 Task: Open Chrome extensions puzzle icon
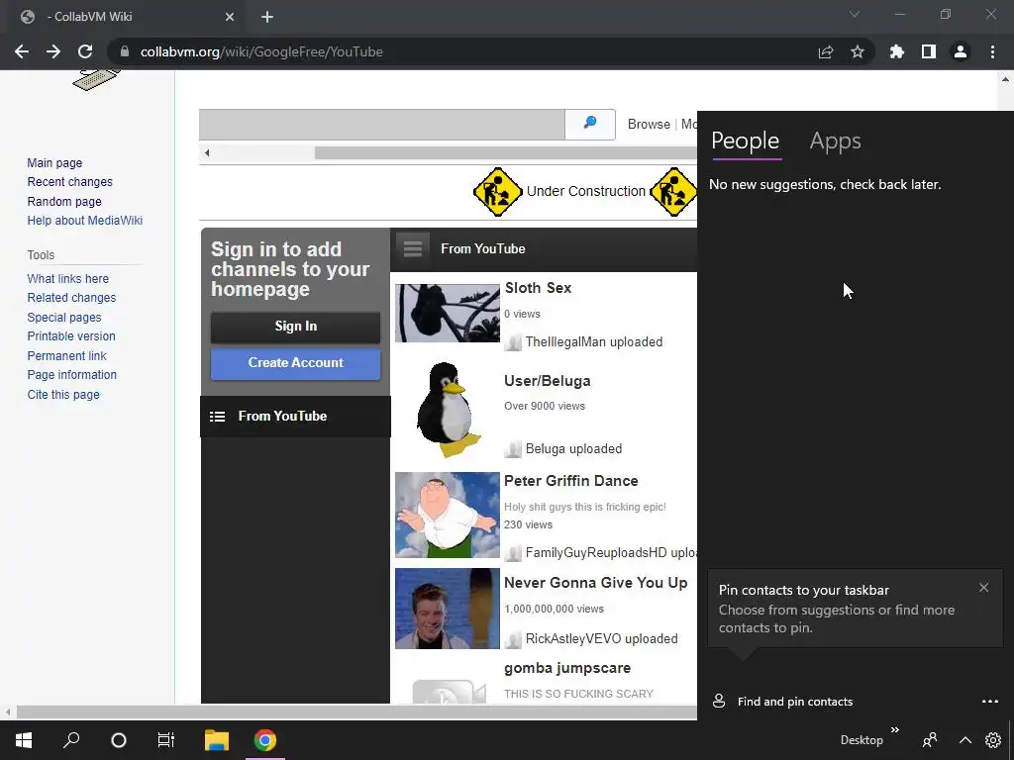[x=897, y=51]
